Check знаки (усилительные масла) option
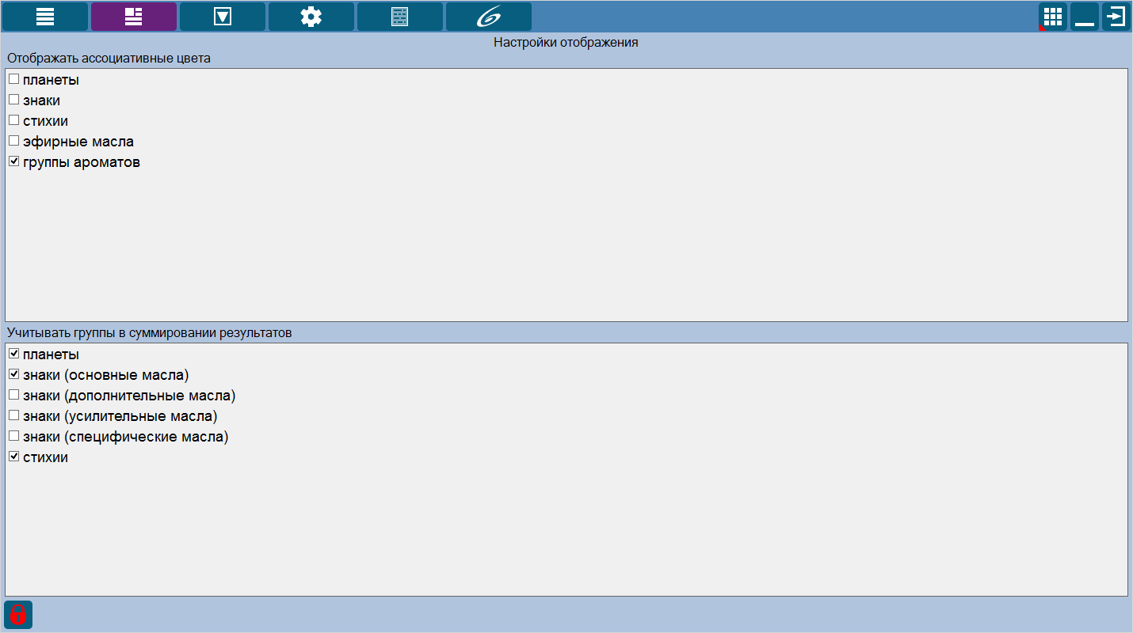 (13, 415)
